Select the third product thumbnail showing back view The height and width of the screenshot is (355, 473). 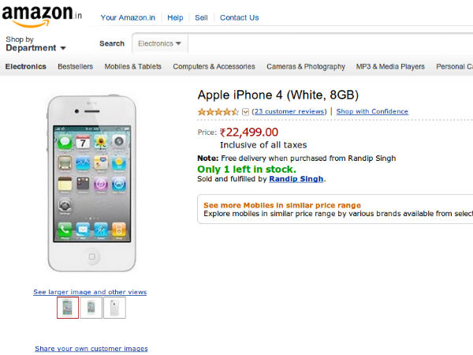point(114,307)
